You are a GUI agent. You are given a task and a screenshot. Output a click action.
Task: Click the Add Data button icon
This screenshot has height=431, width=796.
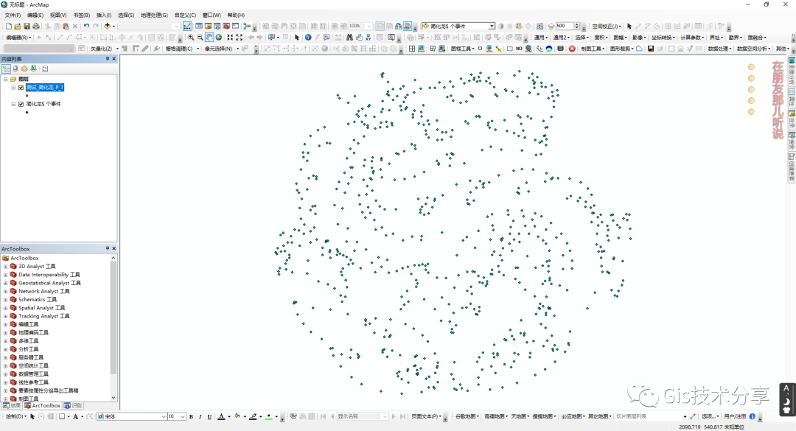click(x=108, y=26)
